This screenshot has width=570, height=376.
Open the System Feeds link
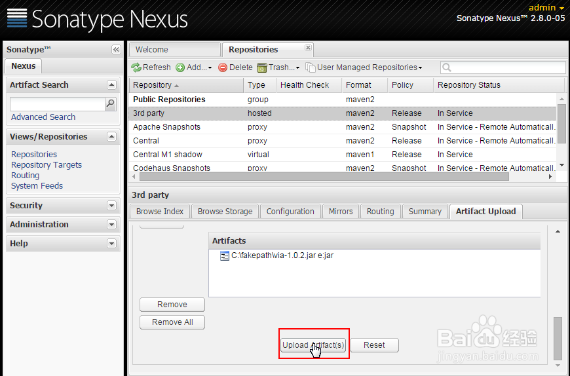coord(37,186)
